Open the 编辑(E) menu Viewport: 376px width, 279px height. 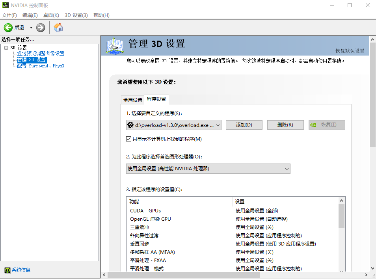(x=30, y=15)
